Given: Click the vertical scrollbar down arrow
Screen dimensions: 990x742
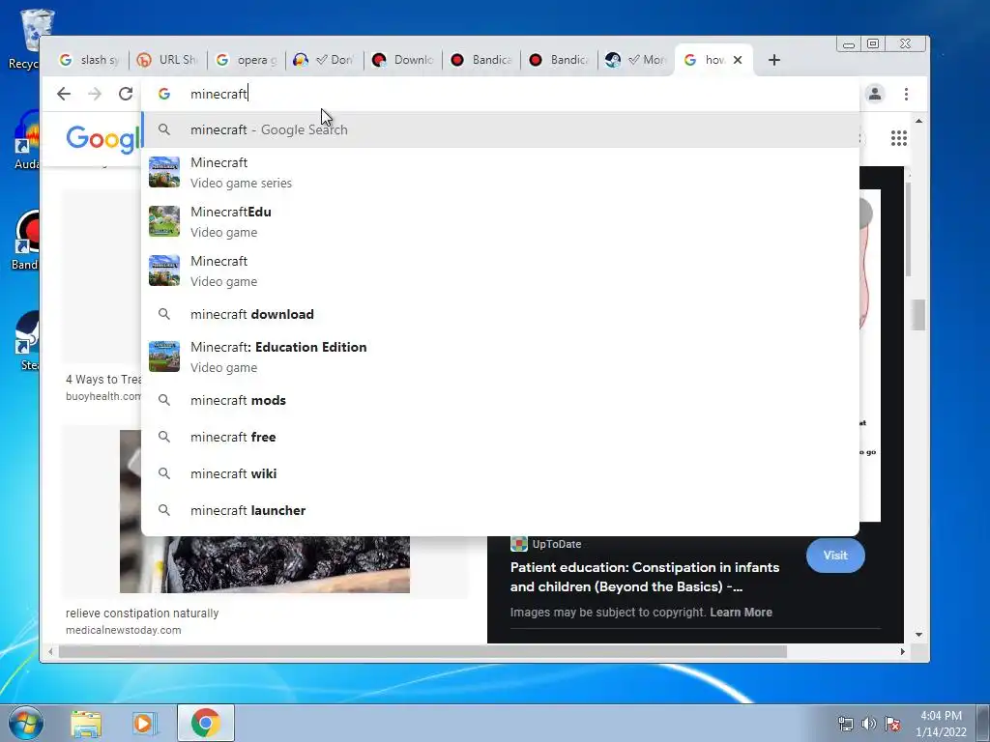Looking at the screenshot, I should point(918,635).
